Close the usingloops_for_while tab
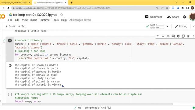The height and width of the screenshot is (110, 195). 30,3
